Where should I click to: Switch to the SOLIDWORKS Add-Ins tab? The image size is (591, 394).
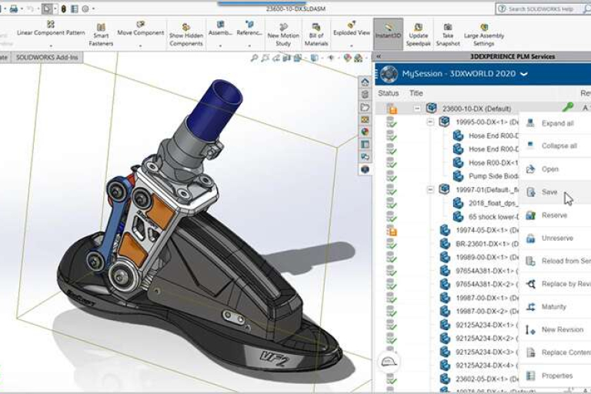coord(47,57)
